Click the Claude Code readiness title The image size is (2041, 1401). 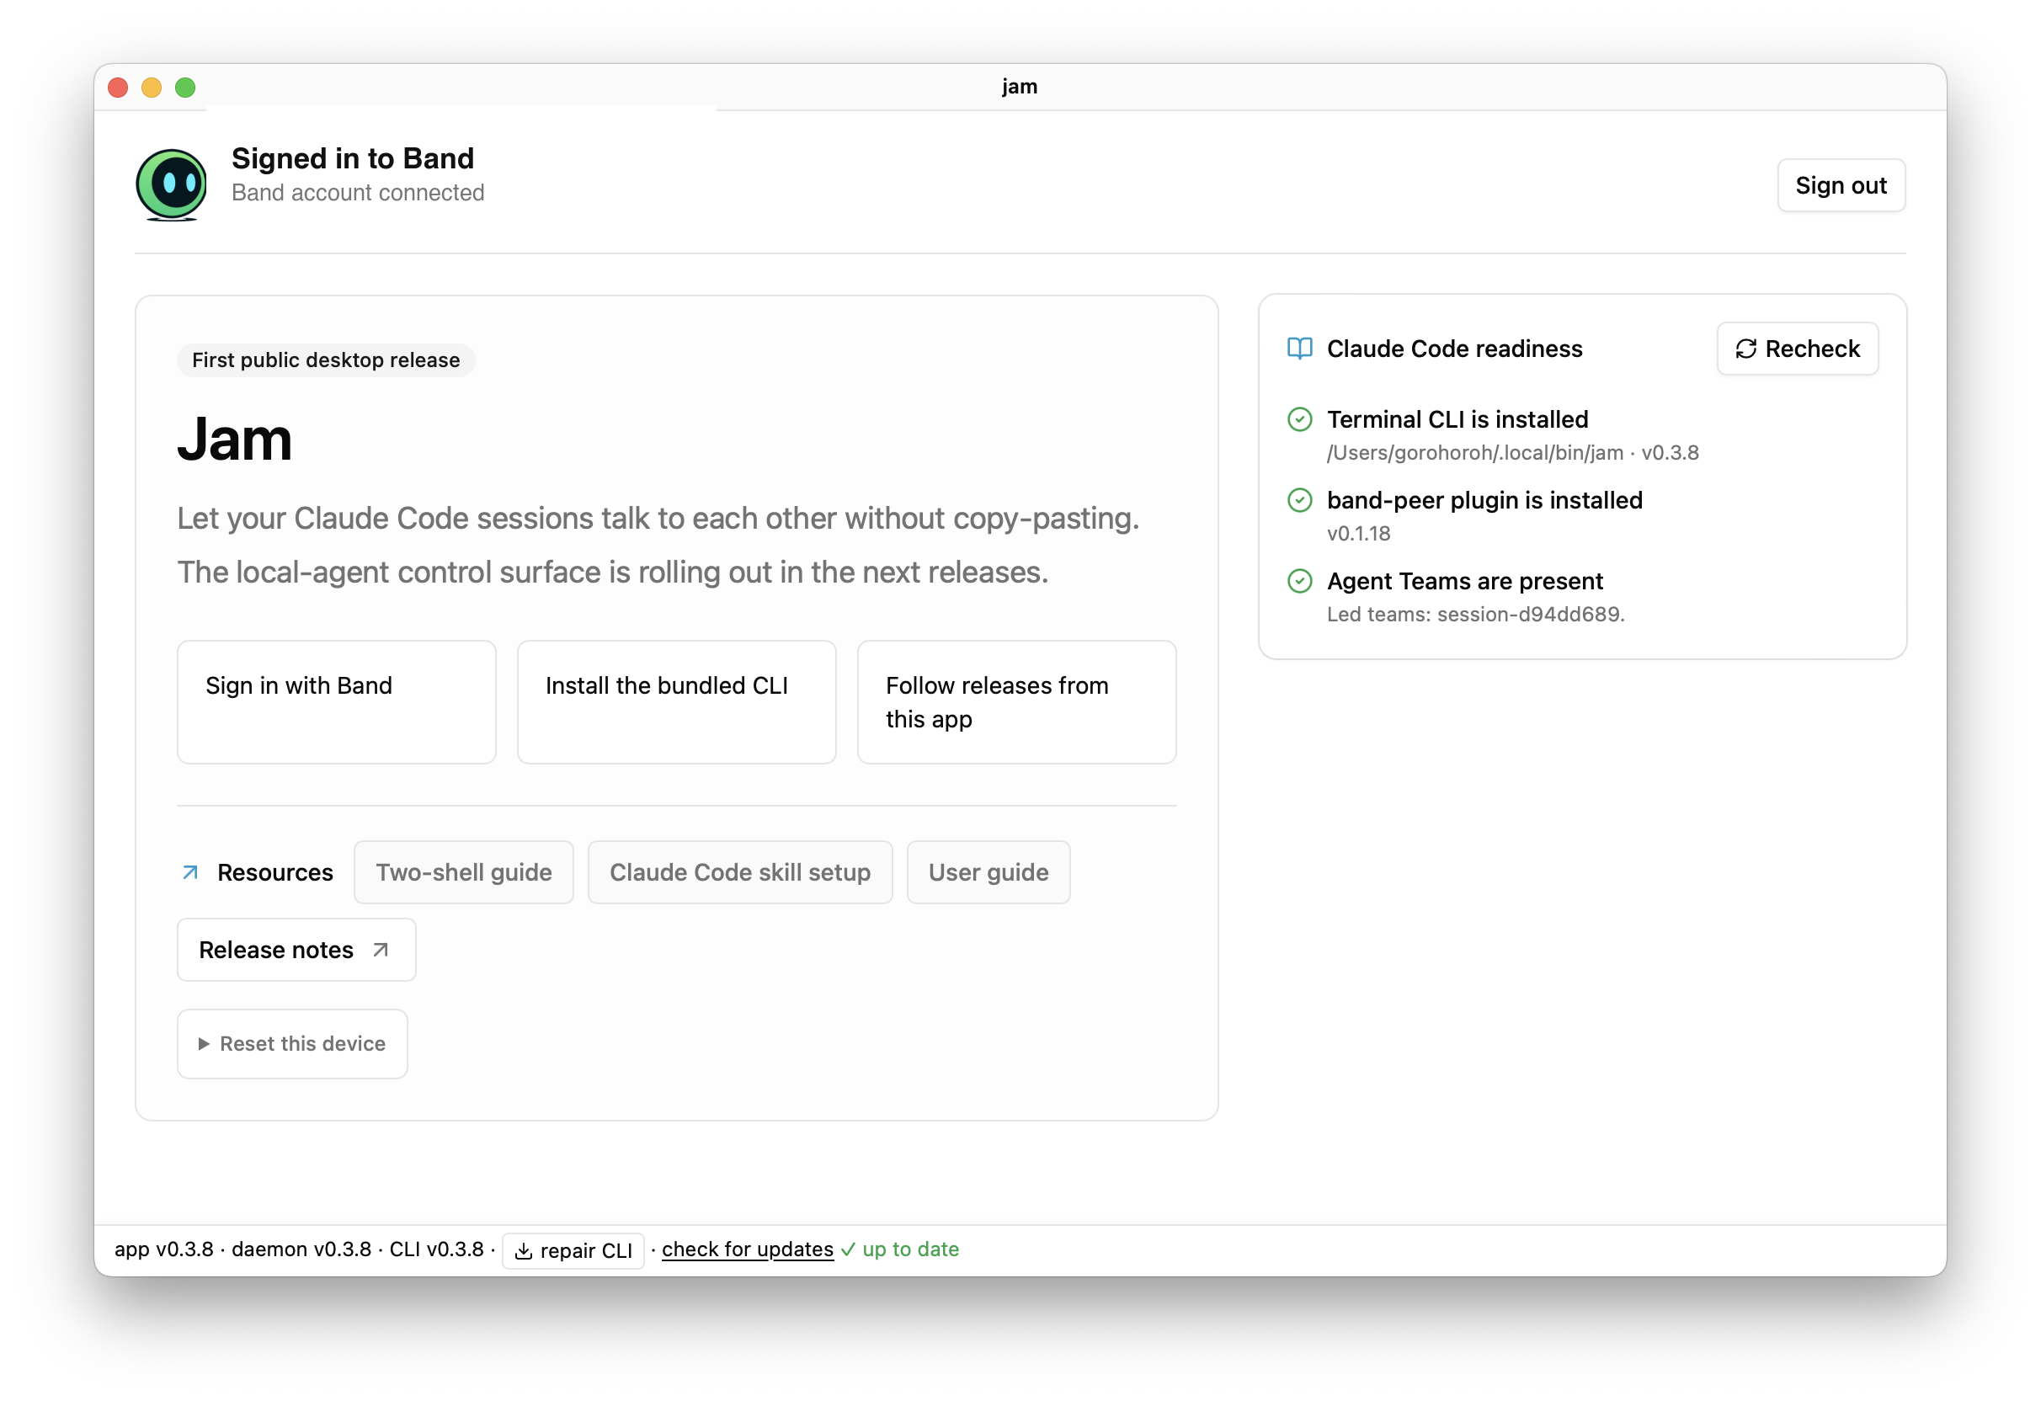tap(1454, 349)
